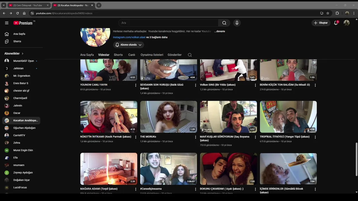Open video title NÜKET'İN İNTİKAMI! (Kesik Parmak Şakası)
This screenshot has height=201, width=358.
coord(106,137)
